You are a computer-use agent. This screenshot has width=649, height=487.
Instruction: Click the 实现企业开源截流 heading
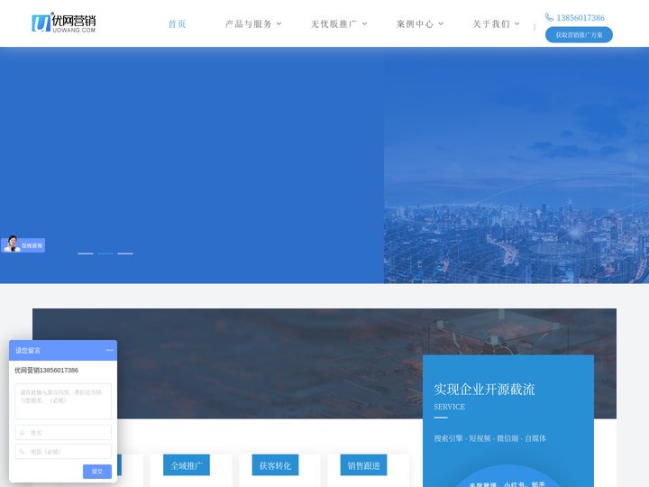484,389
